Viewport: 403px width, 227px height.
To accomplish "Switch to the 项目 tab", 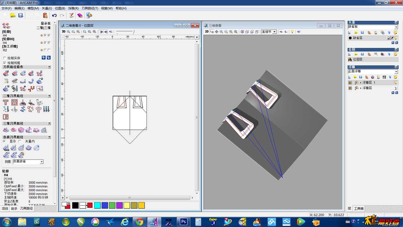I will (x=5, y=208).
